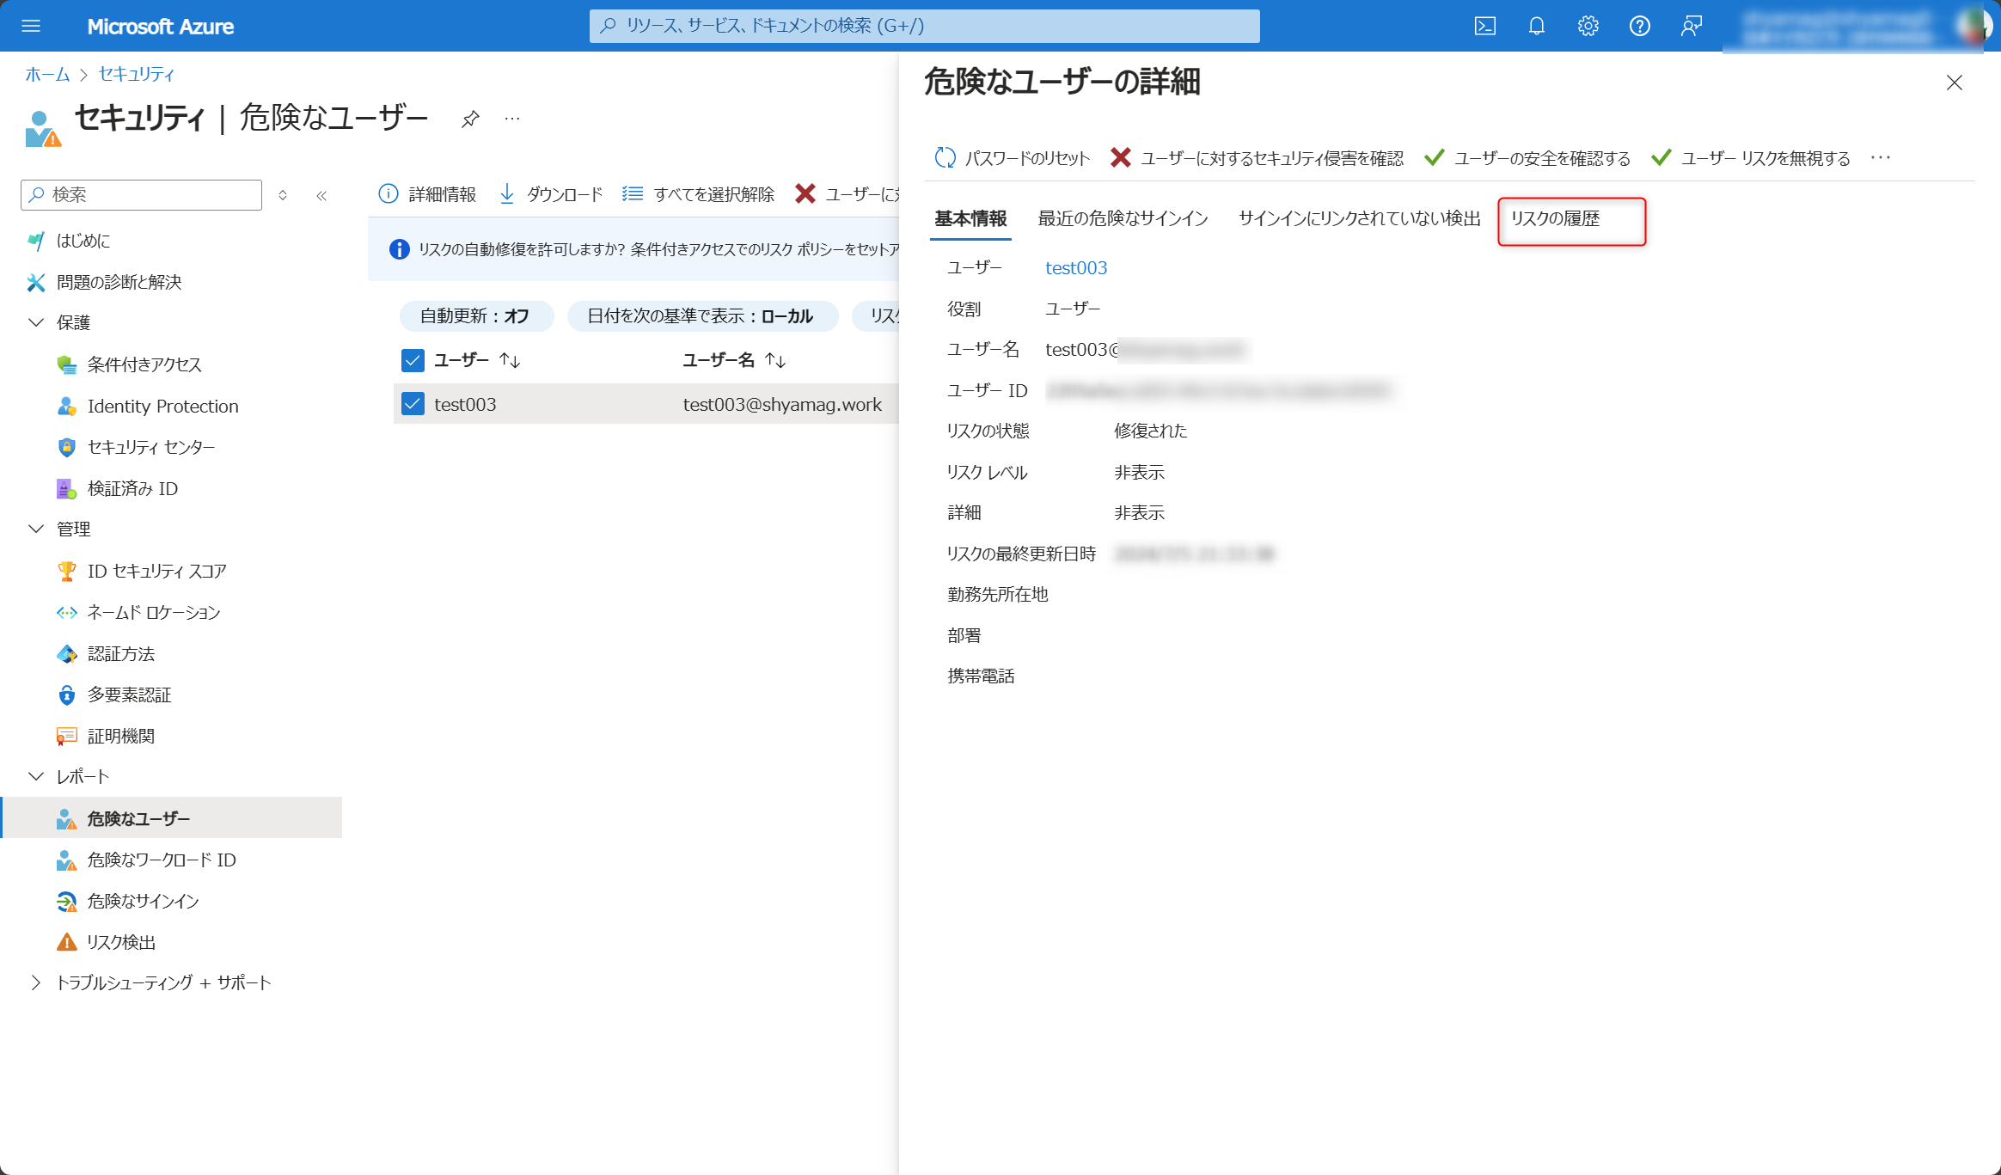The image size is (2001, 1175).
Task: Open the settings gear icon
Action: pos(1588,26)
